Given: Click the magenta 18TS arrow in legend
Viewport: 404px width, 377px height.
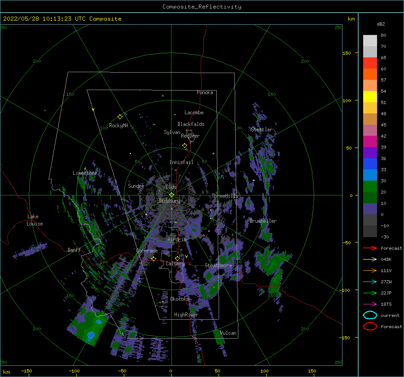Looking at the screenshot, I should 370,304.
